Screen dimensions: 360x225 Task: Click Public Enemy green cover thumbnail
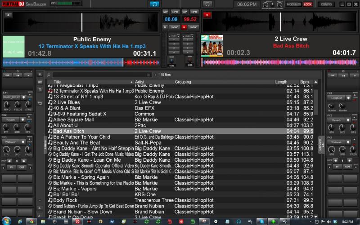pyautogui.click(x=13, y=47)
